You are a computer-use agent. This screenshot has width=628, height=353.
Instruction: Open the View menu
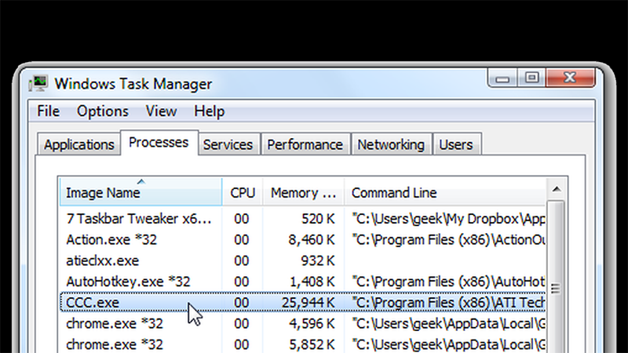point(161,111)
